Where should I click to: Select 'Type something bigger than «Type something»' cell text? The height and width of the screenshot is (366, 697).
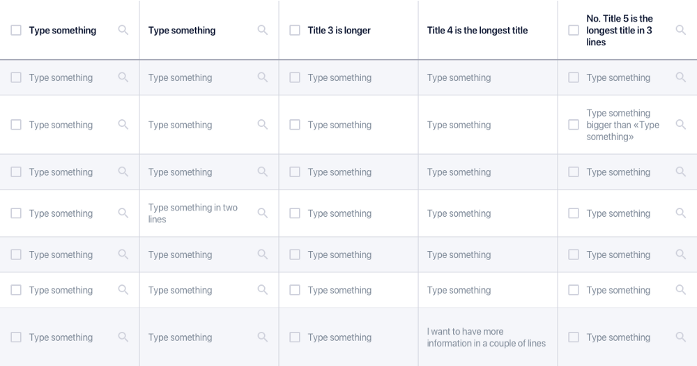[622, 125]
